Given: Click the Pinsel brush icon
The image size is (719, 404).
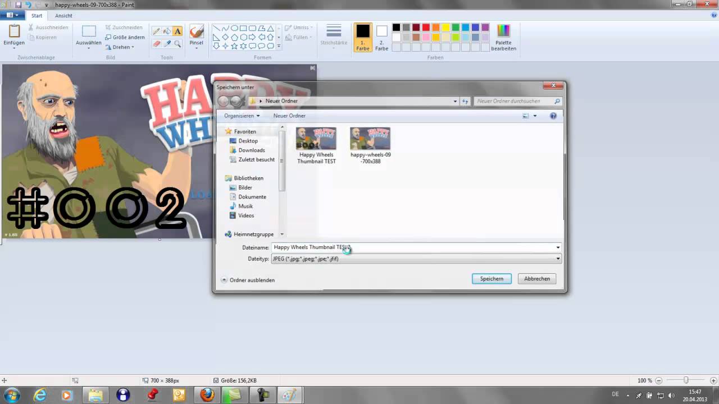Looking at the screenshot, I should pos(196,31).
